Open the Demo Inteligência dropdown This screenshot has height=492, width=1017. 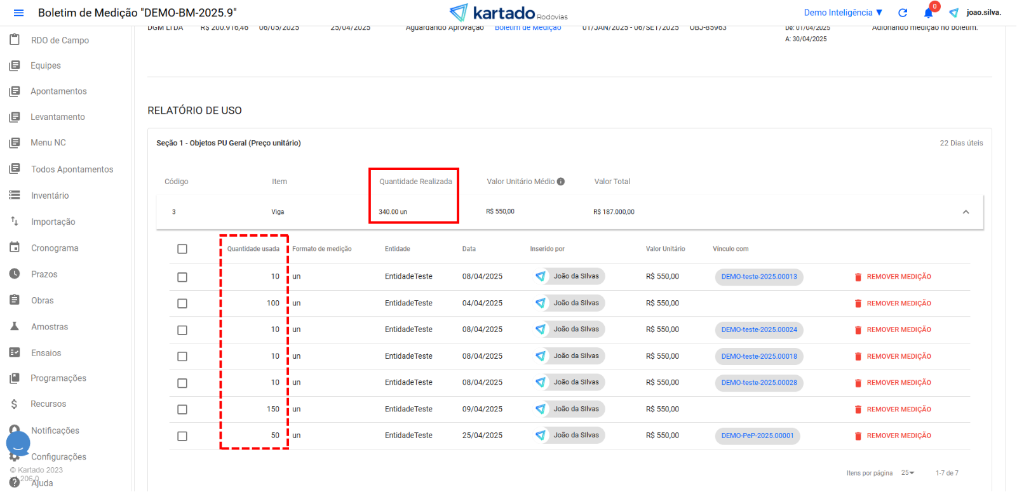[843, 13]
